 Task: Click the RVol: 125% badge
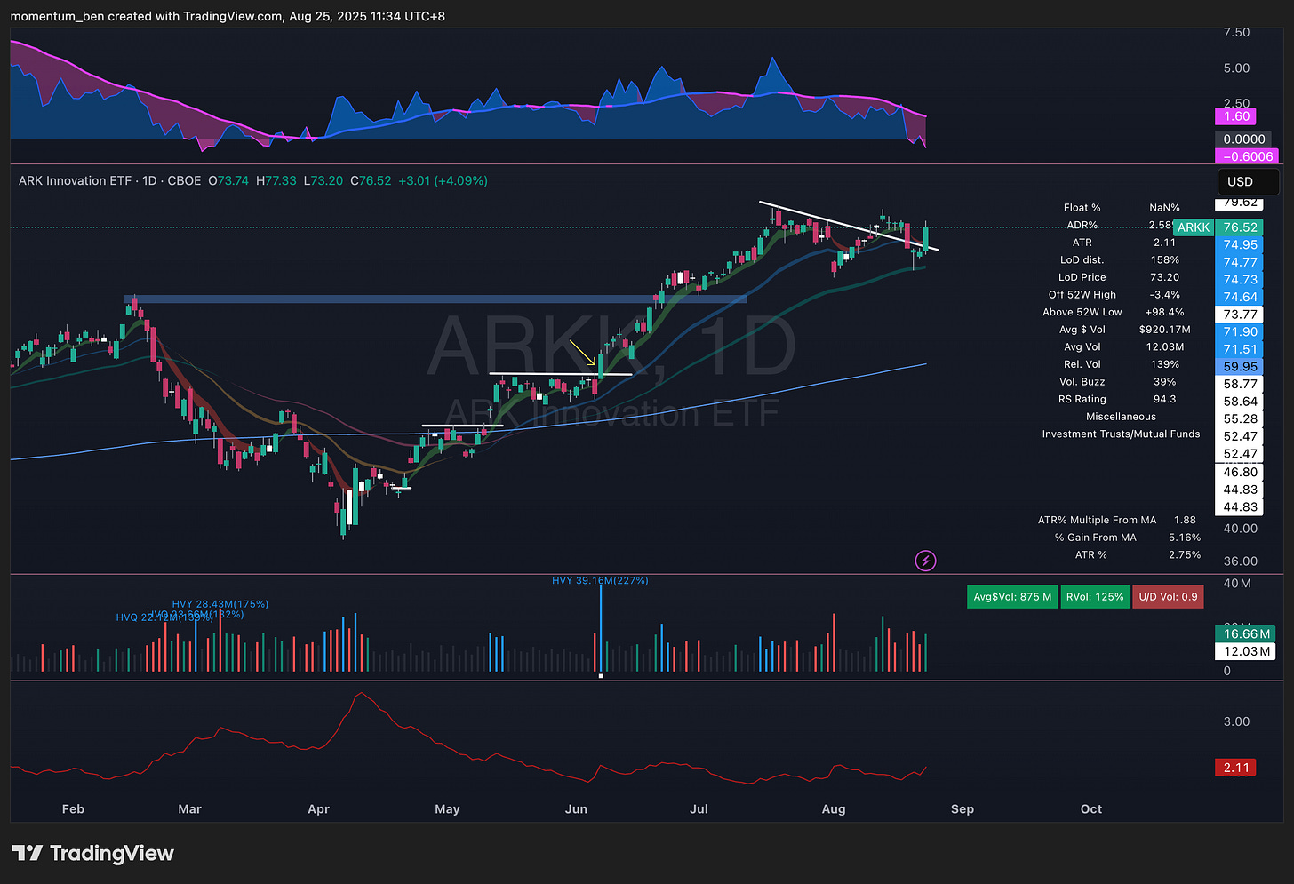click(1095, 597)
